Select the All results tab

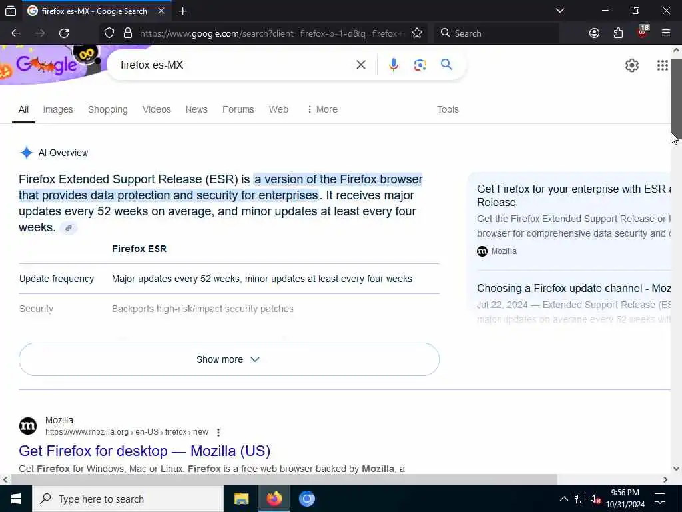tap(23, 110)
